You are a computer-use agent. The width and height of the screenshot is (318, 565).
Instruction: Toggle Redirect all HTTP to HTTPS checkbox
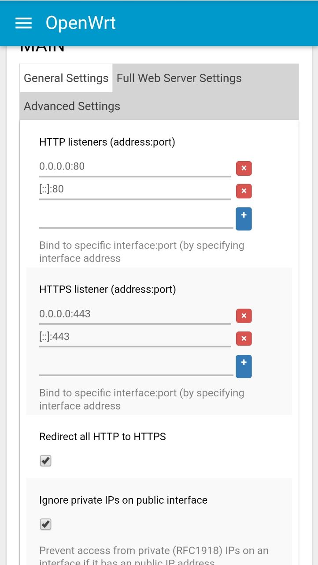tap(46, 461)
